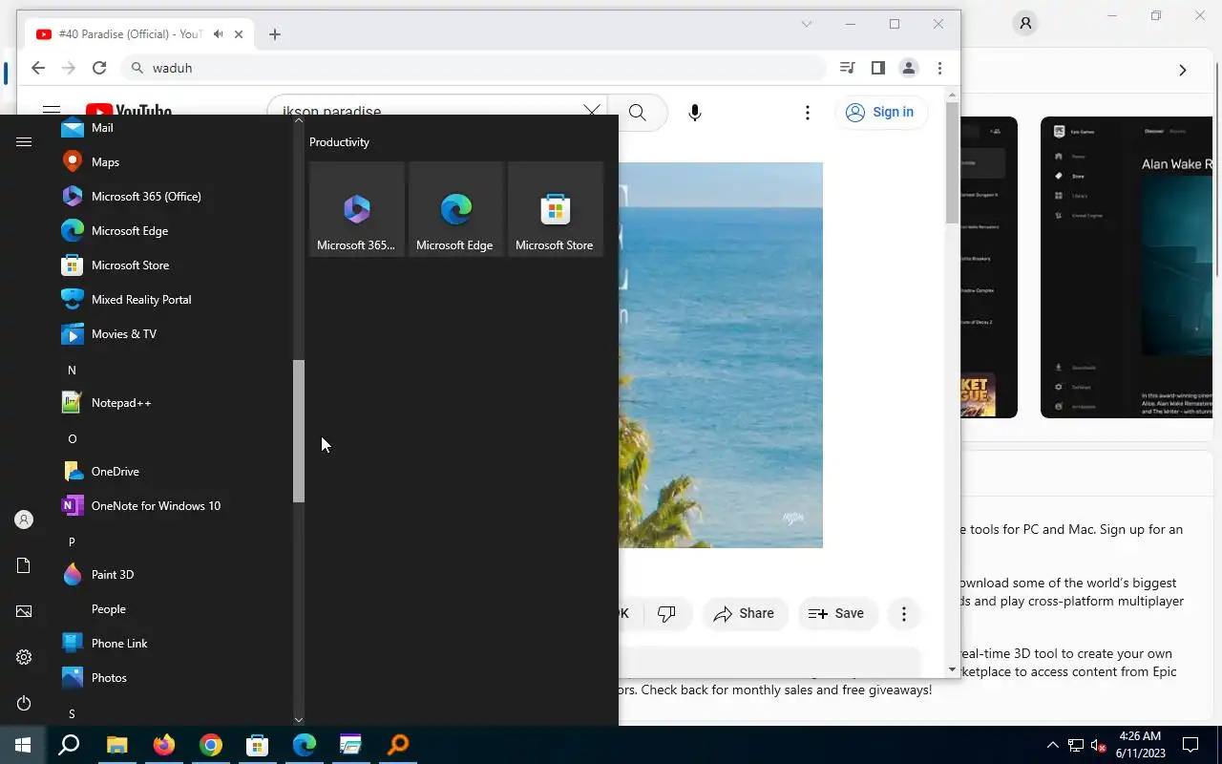This screenshot has width=1222, height=764.
Task: Close the #40 Paradise YouTube tab
Action: point(239,34)
